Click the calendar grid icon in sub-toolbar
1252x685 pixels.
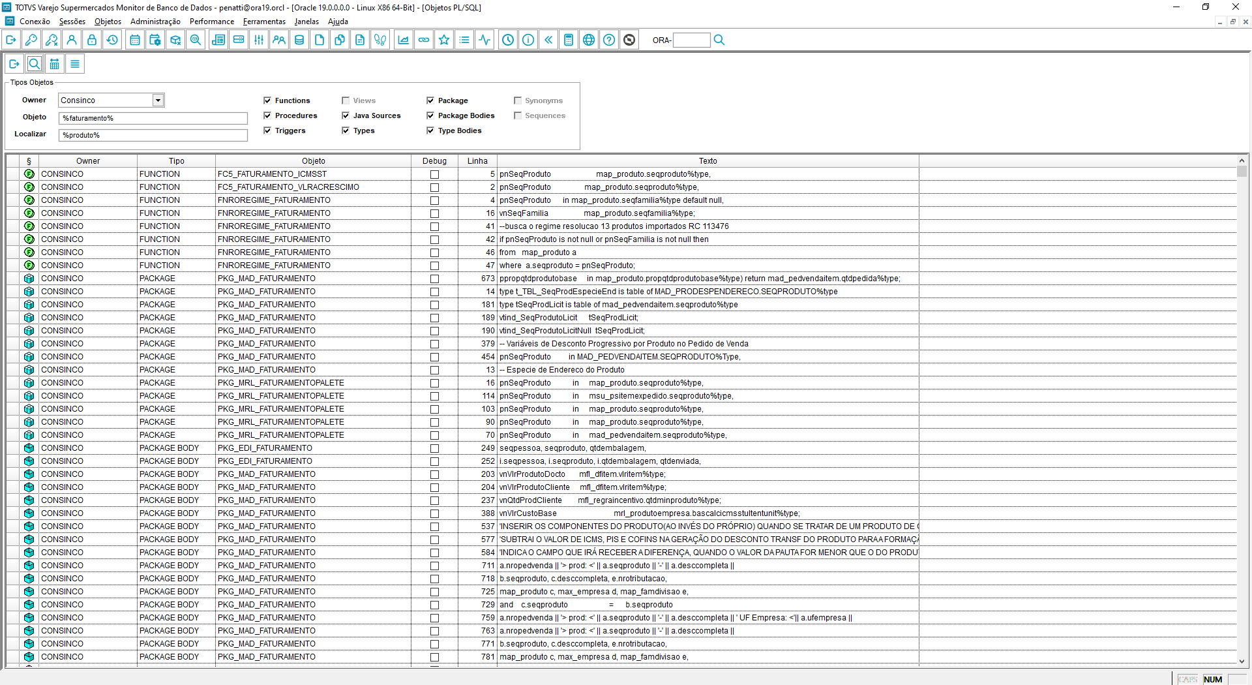pyautogui.click(x=55, y=64)
